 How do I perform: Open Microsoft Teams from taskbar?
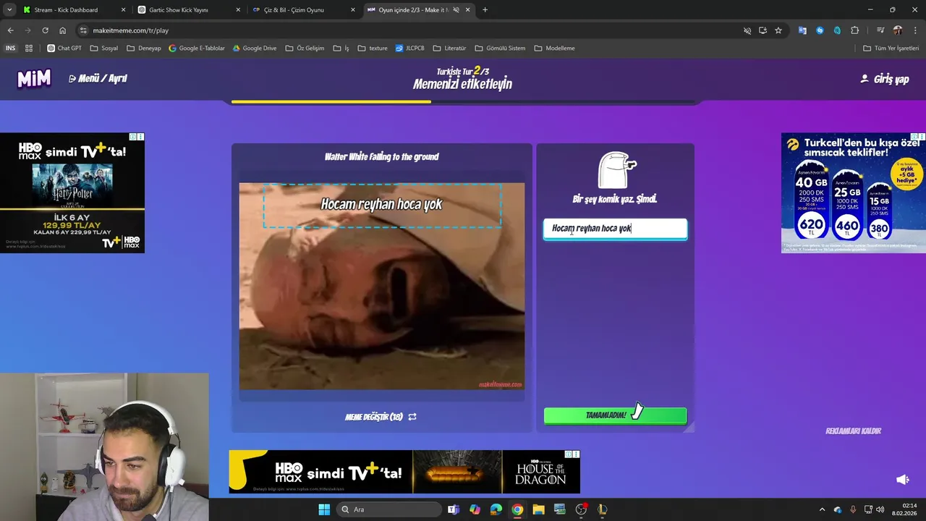click(453, 509)
